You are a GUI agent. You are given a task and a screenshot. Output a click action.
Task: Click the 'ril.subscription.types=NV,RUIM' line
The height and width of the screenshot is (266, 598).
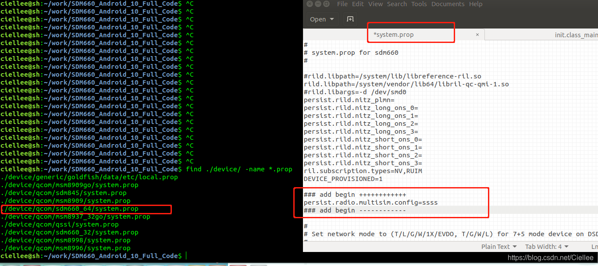click(x=363, y=171)
